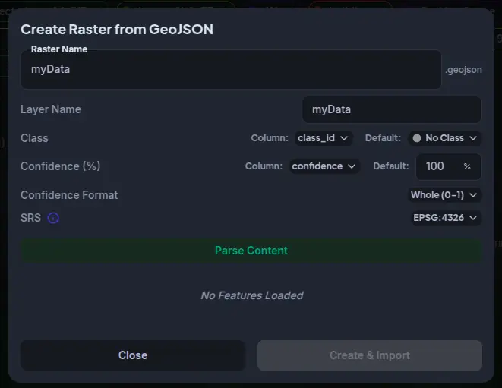
Task: Click the Create & Import button
Action: click(x=370, y=355)
